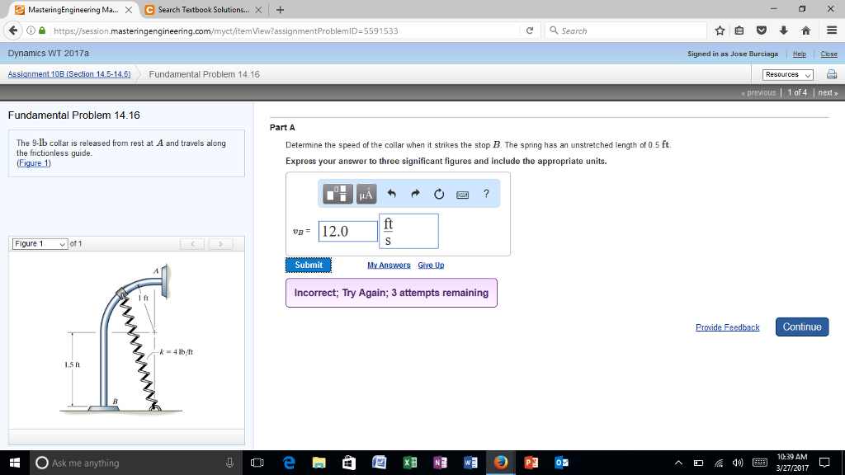The width and height of the screenshot is (845, 475).
Task: Open Firefox downloads arrow icon
Action: click(x=784, y=31)
